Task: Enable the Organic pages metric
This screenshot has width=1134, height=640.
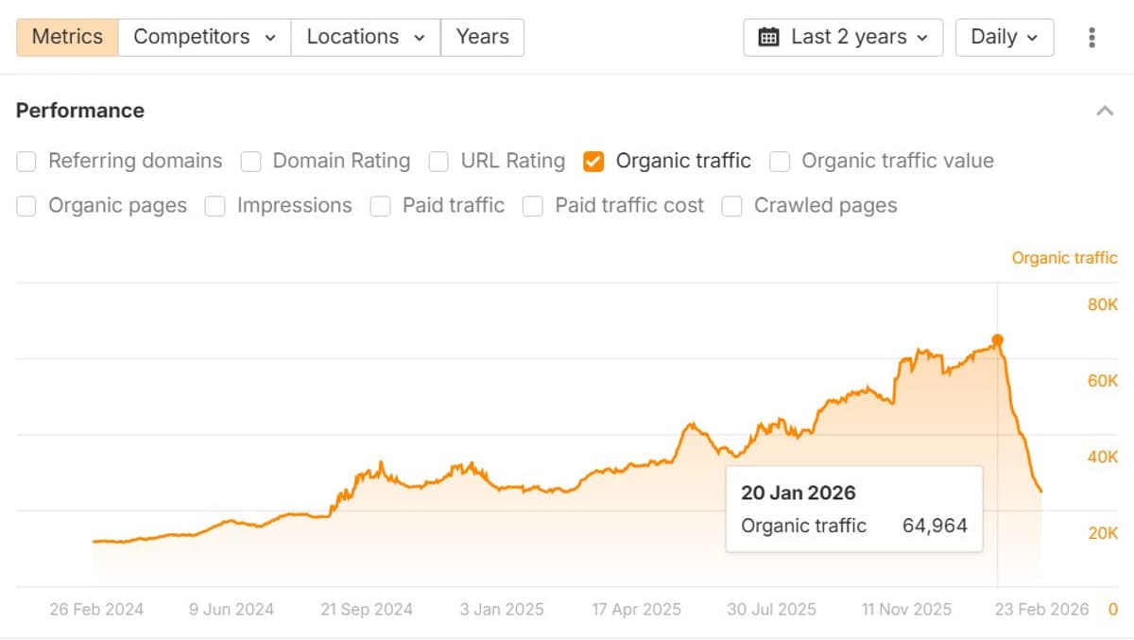Action: [26, 206]
